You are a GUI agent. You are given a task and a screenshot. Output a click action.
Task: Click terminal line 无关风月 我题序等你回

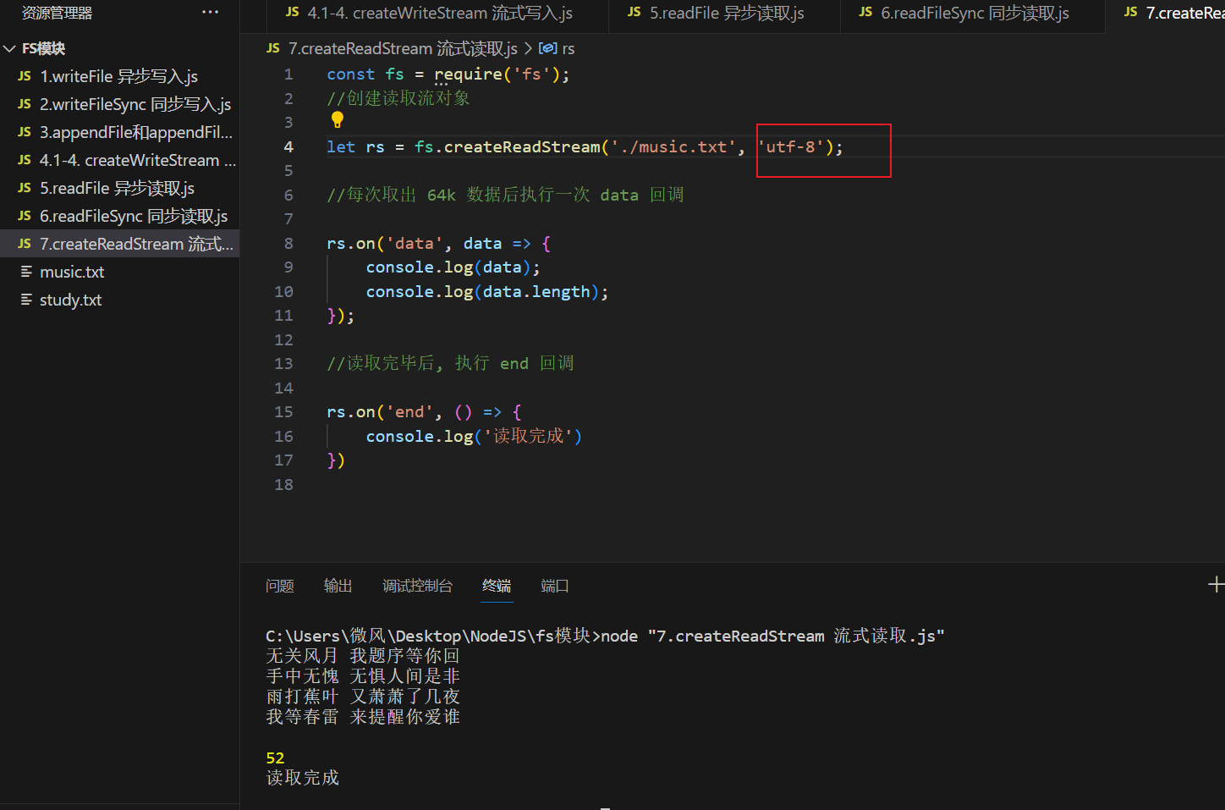click(x=363, y=656)
